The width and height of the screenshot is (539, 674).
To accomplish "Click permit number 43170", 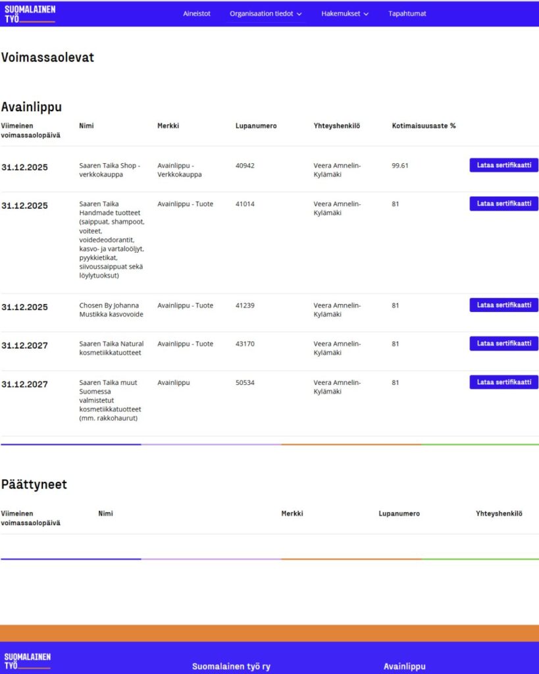I will (x=245, y=344).
